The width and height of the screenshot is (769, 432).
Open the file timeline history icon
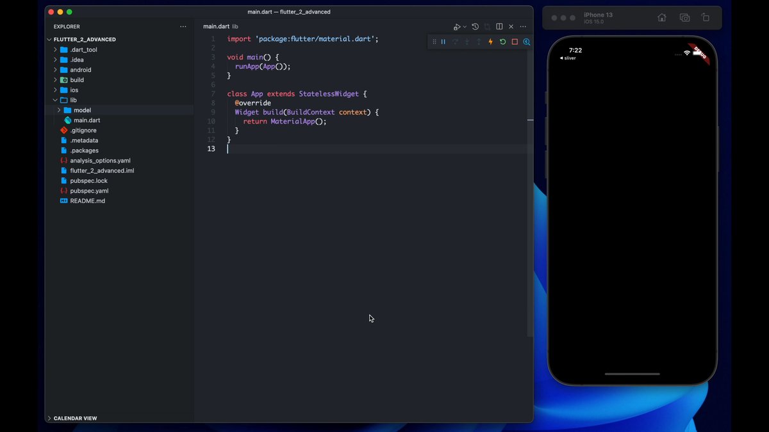(475, 27)
